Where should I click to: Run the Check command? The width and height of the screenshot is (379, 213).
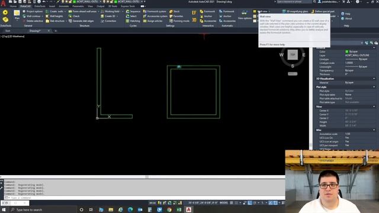tap(74, 16)
